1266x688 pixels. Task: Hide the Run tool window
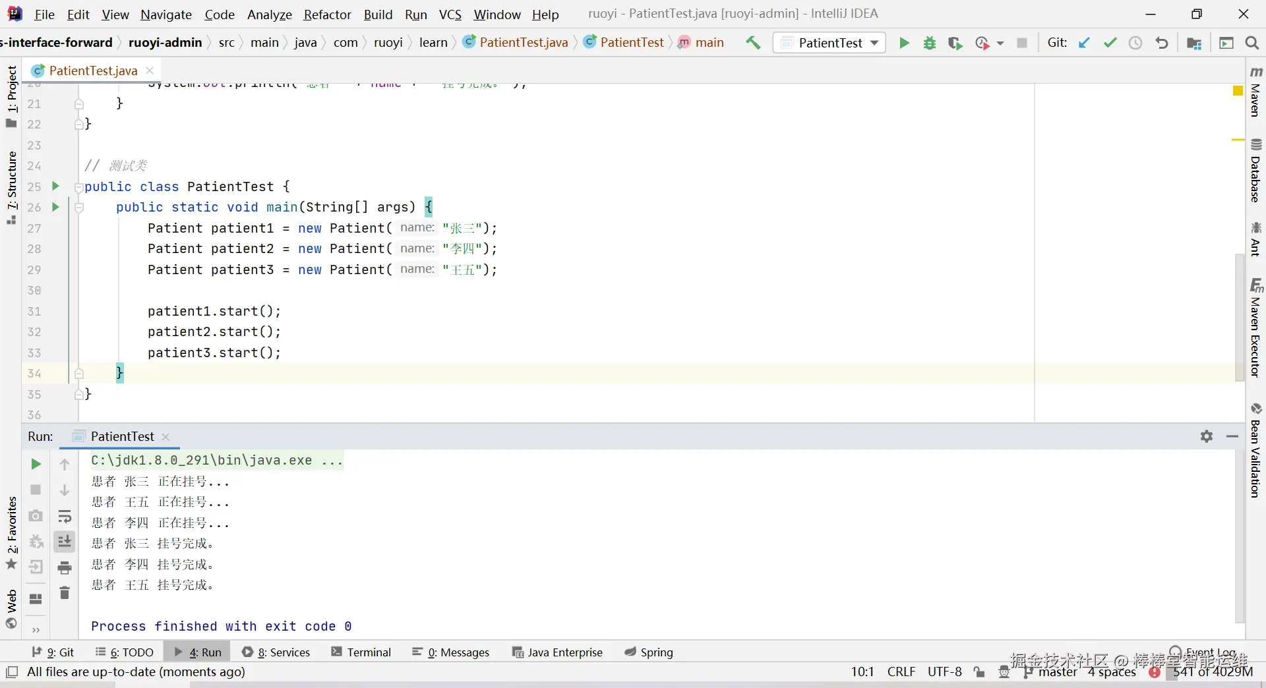tap(1232, 436)
